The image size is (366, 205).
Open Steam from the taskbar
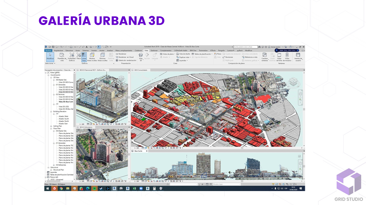click(101, 188)
